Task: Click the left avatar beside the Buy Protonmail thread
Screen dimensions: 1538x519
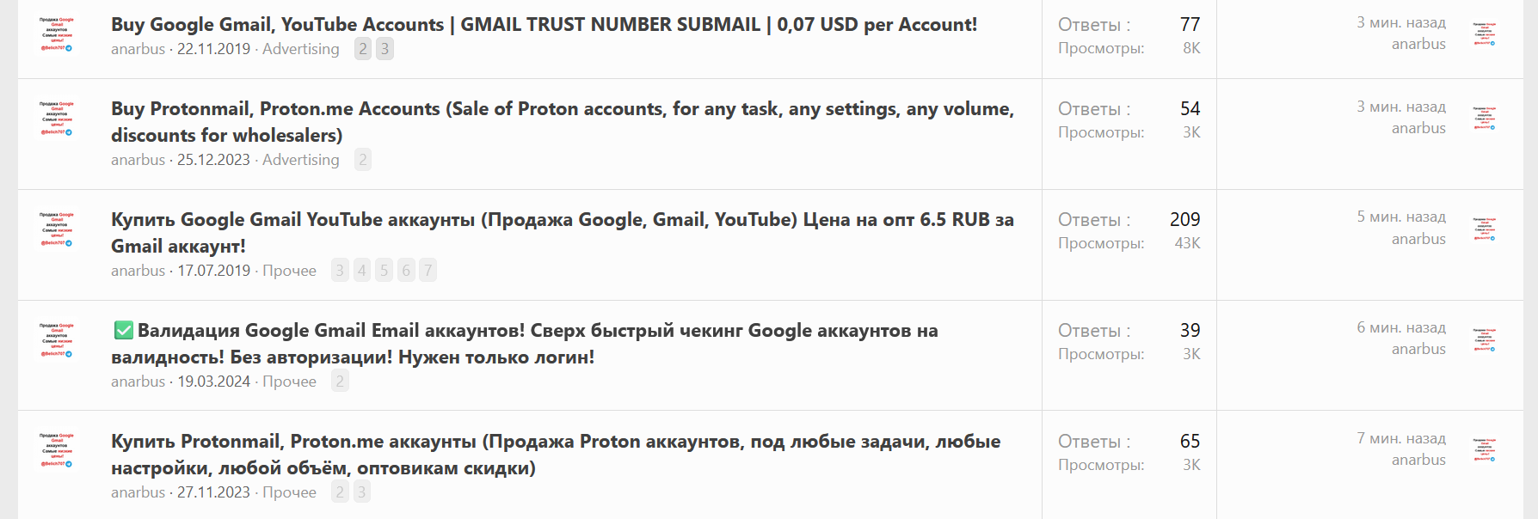Action: 57,119
